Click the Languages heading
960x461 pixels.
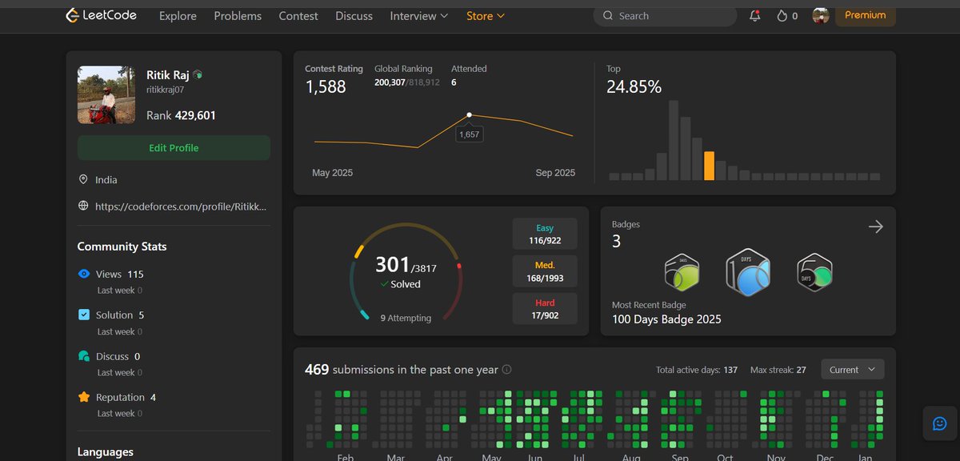pos(105,452)
